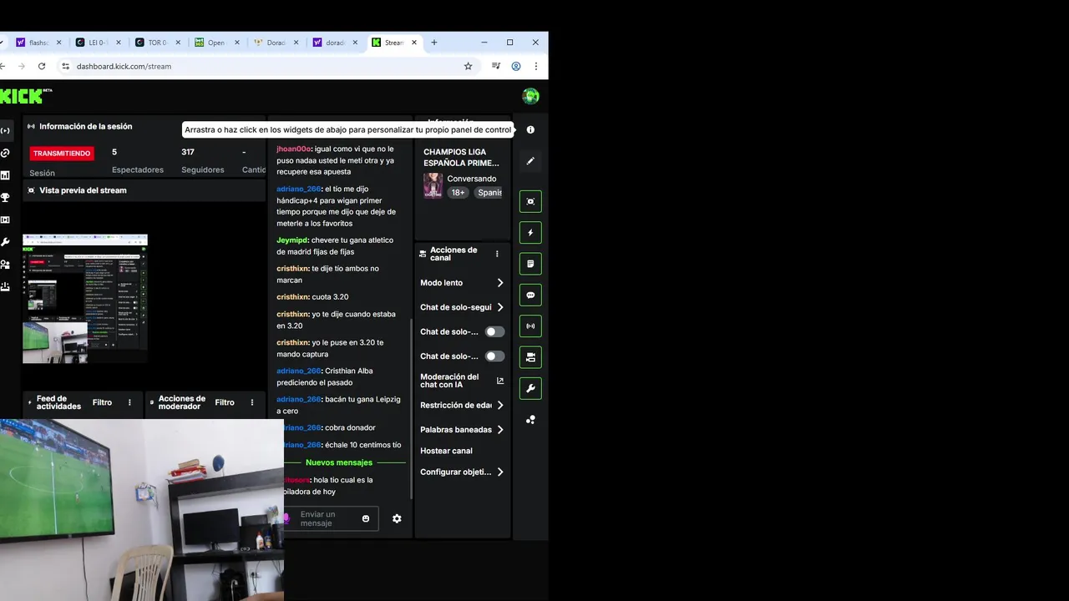Click Filtro in Feed de actividades

pyautogui.click(x=102, y=402)
